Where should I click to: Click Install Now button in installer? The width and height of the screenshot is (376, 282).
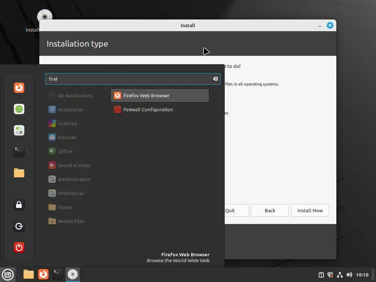tap(310, 210)
